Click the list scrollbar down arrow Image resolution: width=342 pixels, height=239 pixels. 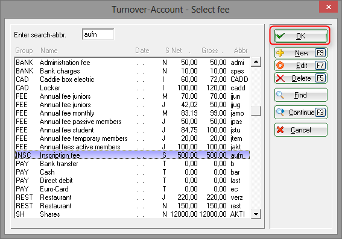click(256, 214)
